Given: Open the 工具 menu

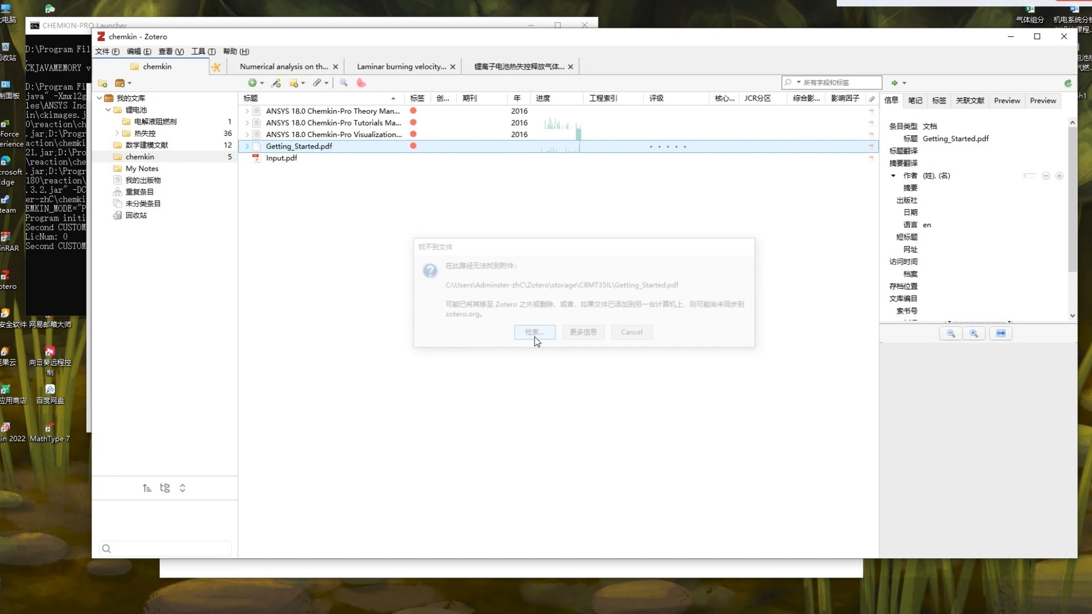Looking at the screenshot, I should tap(203, 51).
